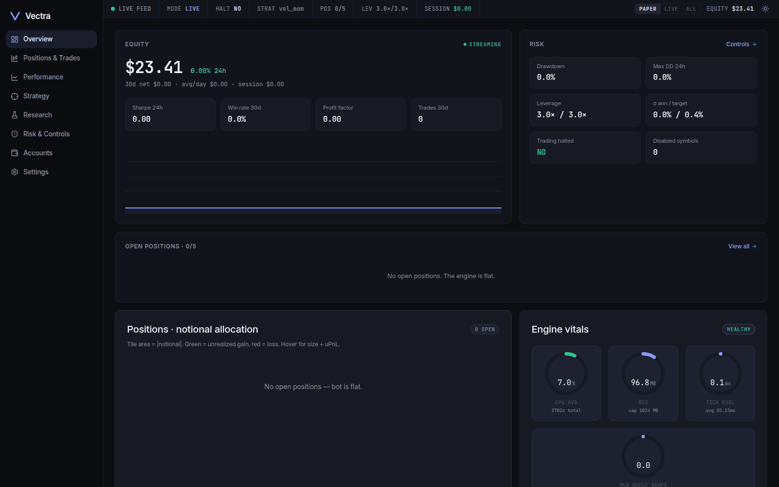Click the top bar EQUITY $23.41 value
Viewport: 779px width, 487px height.
(x=730, y=9)
